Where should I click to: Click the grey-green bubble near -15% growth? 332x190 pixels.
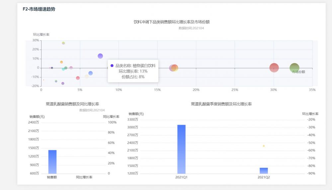coord(56,81)
